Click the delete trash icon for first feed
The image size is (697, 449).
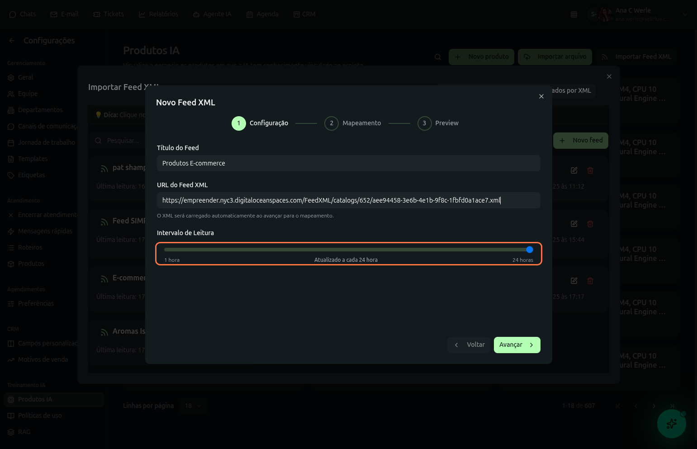click(x=590, y=170)
